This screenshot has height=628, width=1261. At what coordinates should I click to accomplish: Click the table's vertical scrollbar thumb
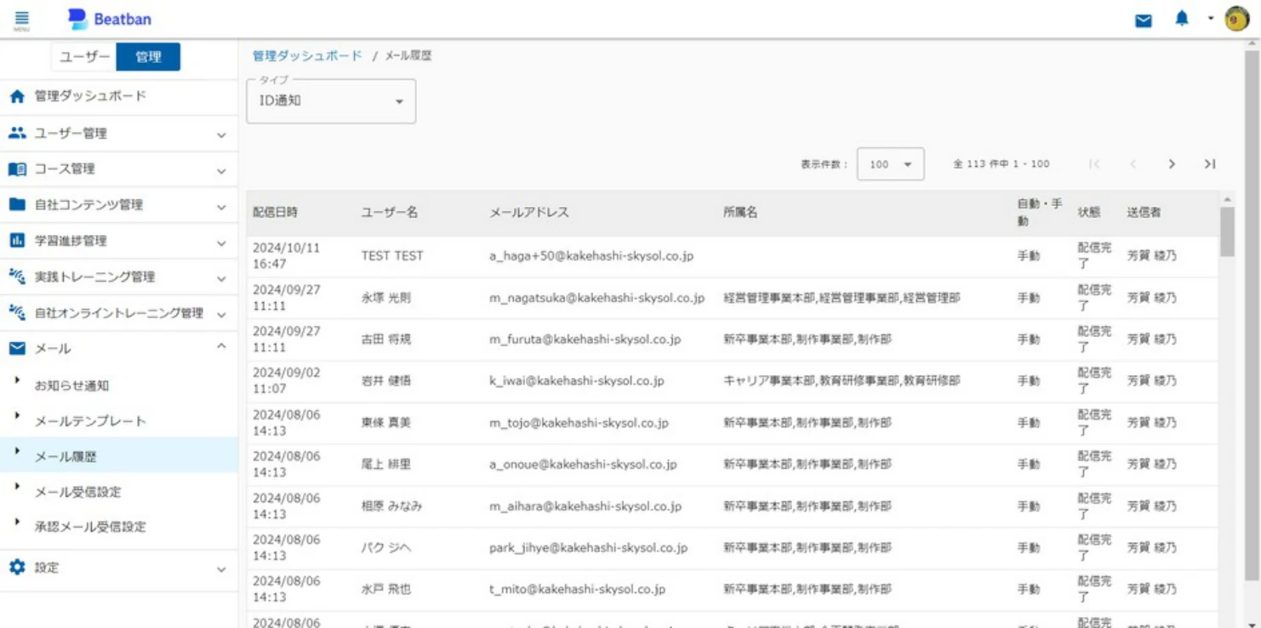tap(1227, 231)
